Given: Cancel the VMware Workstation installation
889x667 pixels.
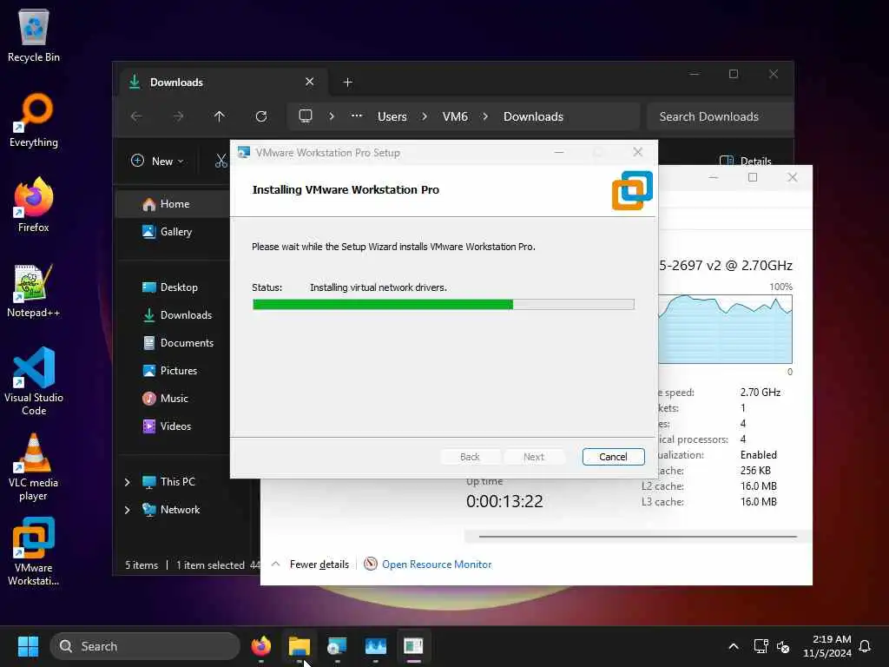Looking at the screenshot, I should point(613,457).
